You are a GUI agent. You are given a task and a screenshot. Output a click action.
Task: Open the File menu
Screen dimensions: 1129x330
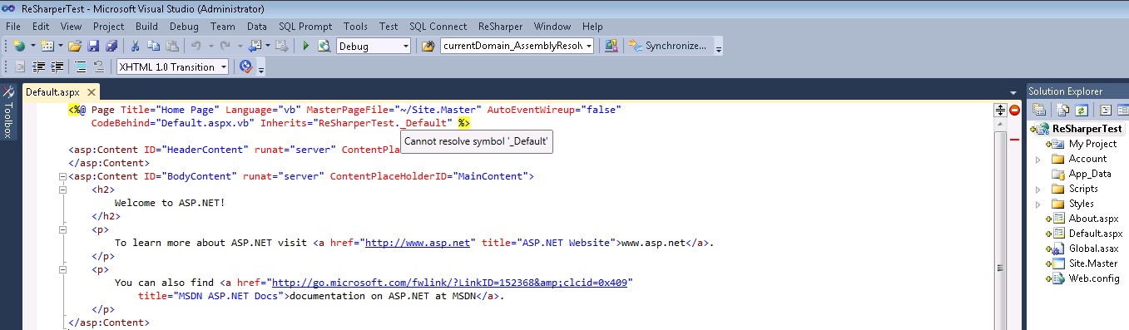[x=13, y=27]
